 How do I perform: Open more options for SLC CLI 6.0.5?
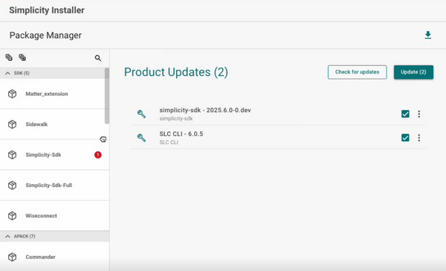(x=418, y=138)
